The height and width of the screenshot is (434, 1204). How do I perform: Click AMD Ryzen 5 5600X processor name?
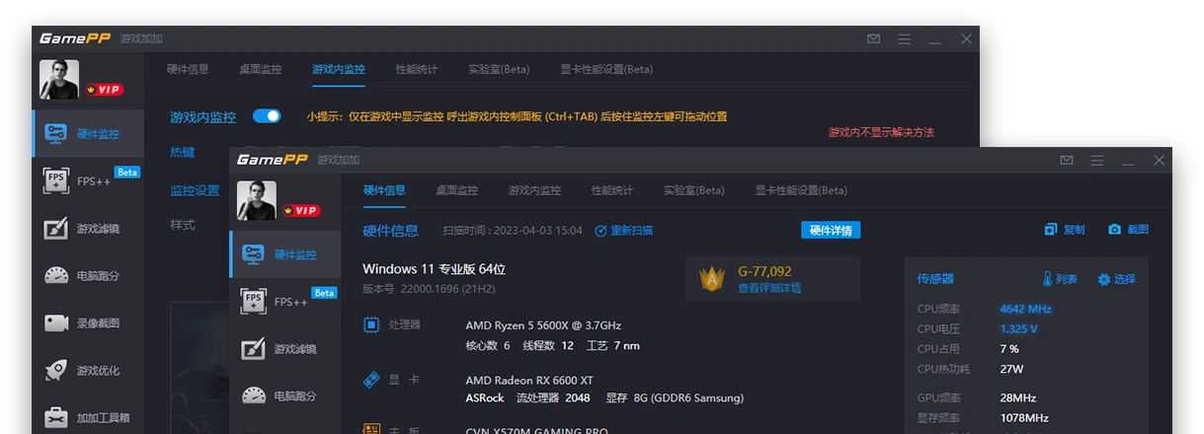click(x=543, y=325)
